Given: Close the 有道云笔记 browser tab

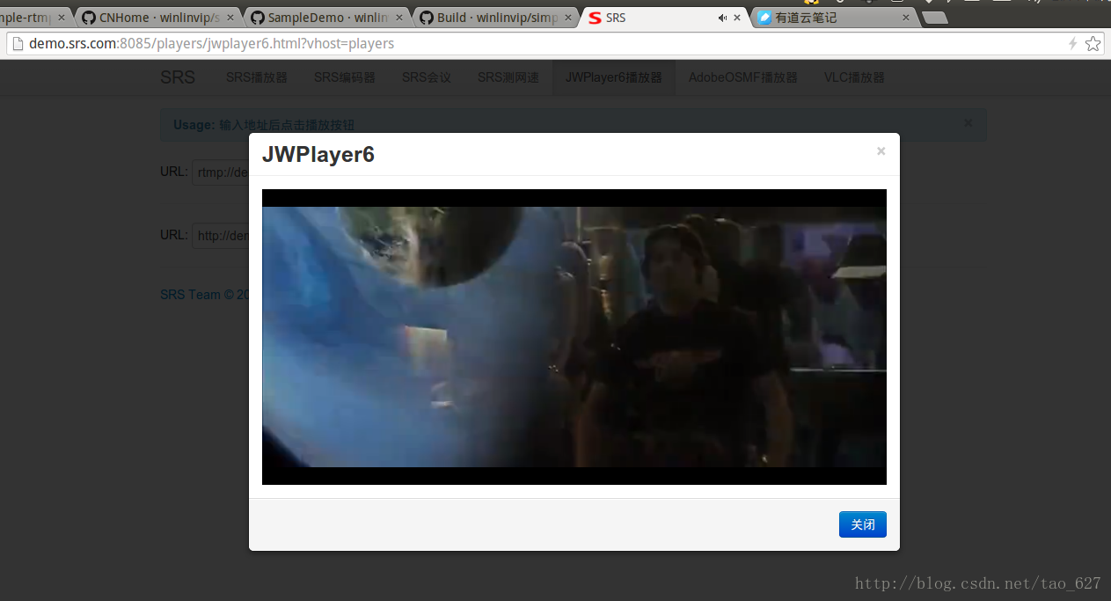Looking at the screenshot, I should click(x=906, y=18).
